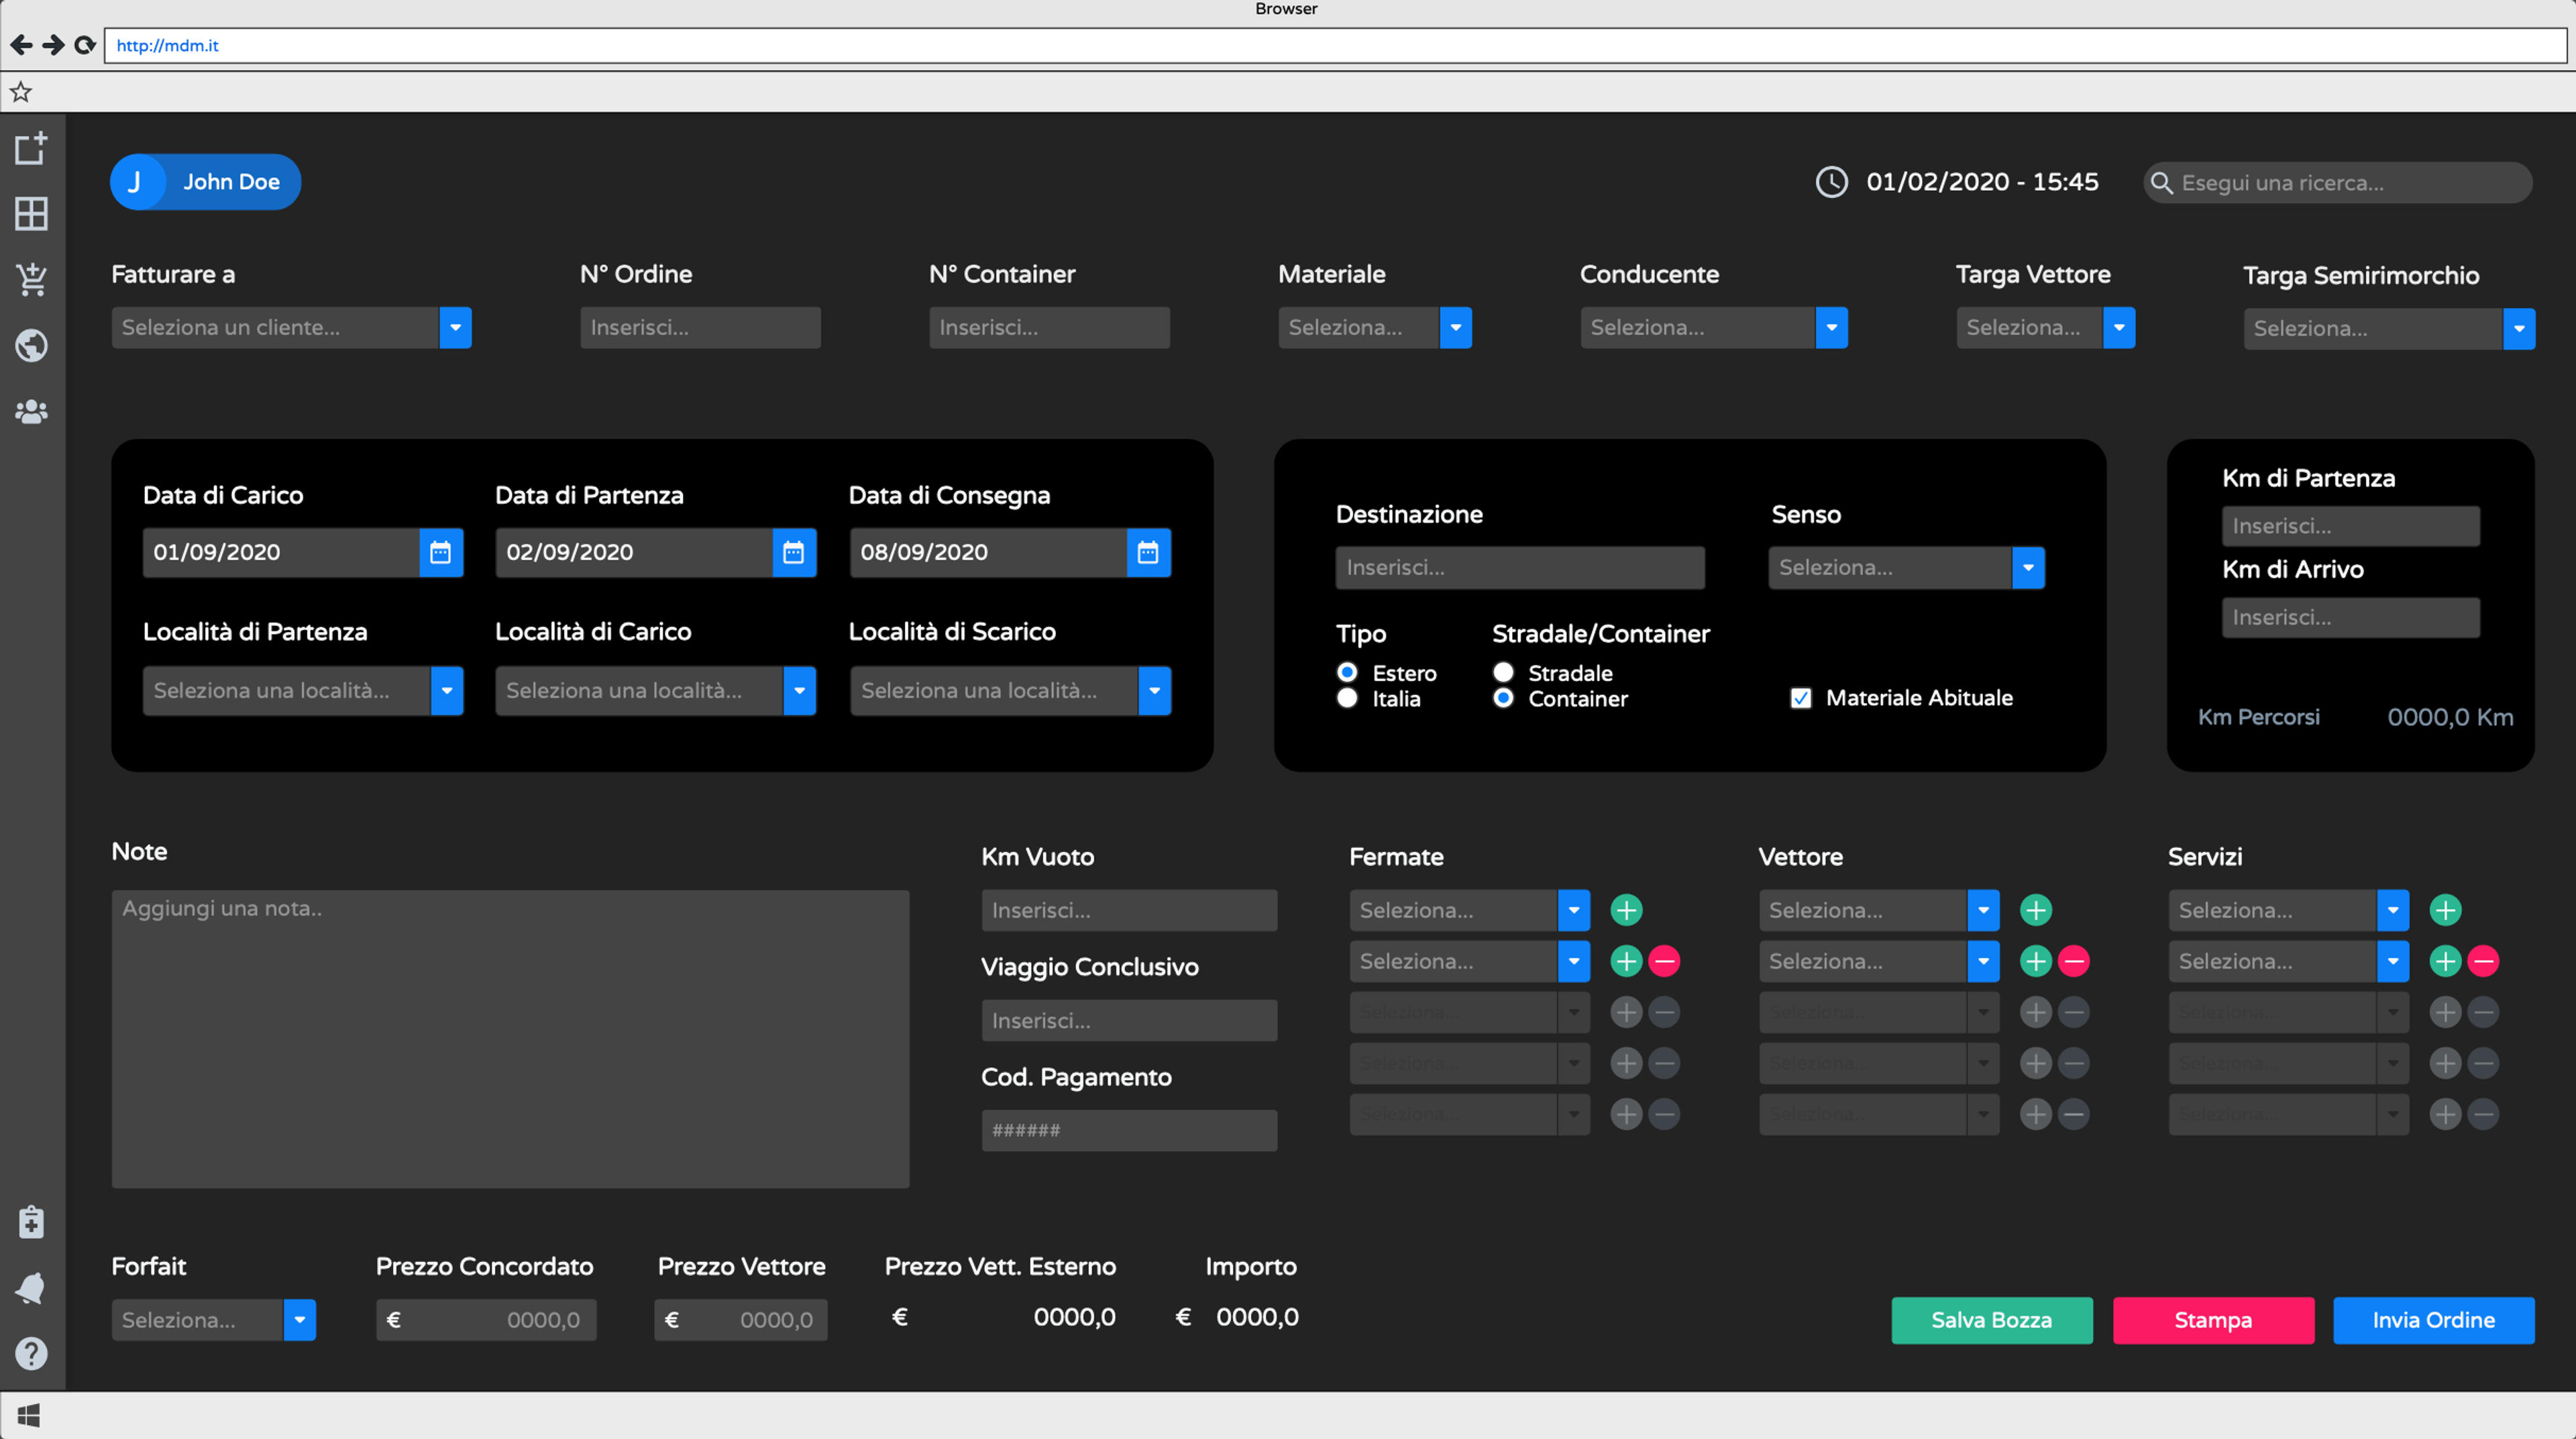Viewport: 2576px width, 1439px height.
Task: Reload the page with refresh icon
Action: point(85,45)
